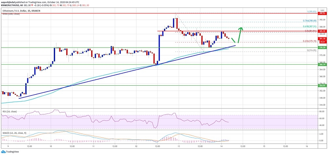Select Fibonacci level 0.764(390.69) label

[x=310, y=21]
